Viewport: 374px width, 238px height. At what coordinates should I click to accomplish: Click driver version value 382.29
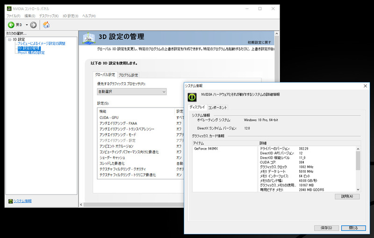click(303, 149)
